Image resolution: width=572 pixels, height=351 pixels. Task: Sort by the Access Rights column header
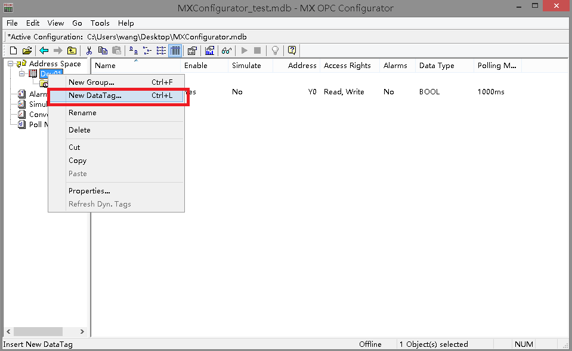[x=350, y=66]
